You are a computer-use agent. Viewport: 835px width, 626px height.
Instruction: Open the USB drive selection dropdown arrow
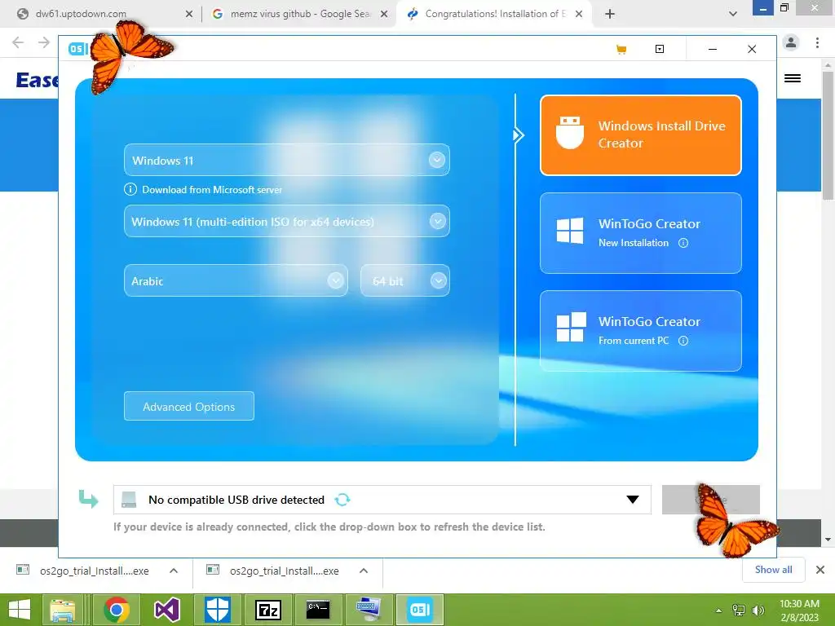[x=632, y=500]
